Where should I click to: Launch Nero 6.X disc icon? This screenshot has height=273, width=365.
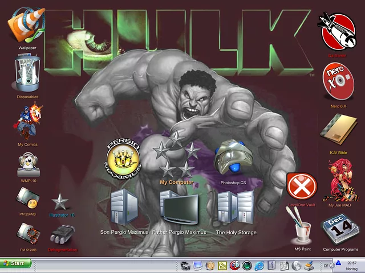click(x=338, y=80)
